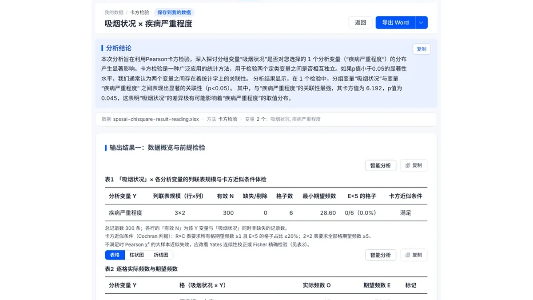The image size is (533, 300).
Task: Click the 格子数 column header
Action: tap(284, 196)
